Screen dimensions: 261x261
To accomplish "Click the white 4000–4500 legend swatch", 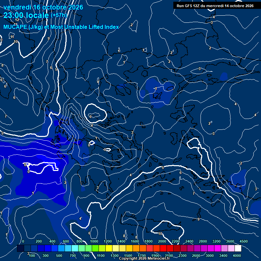I will tap(238, 248).
